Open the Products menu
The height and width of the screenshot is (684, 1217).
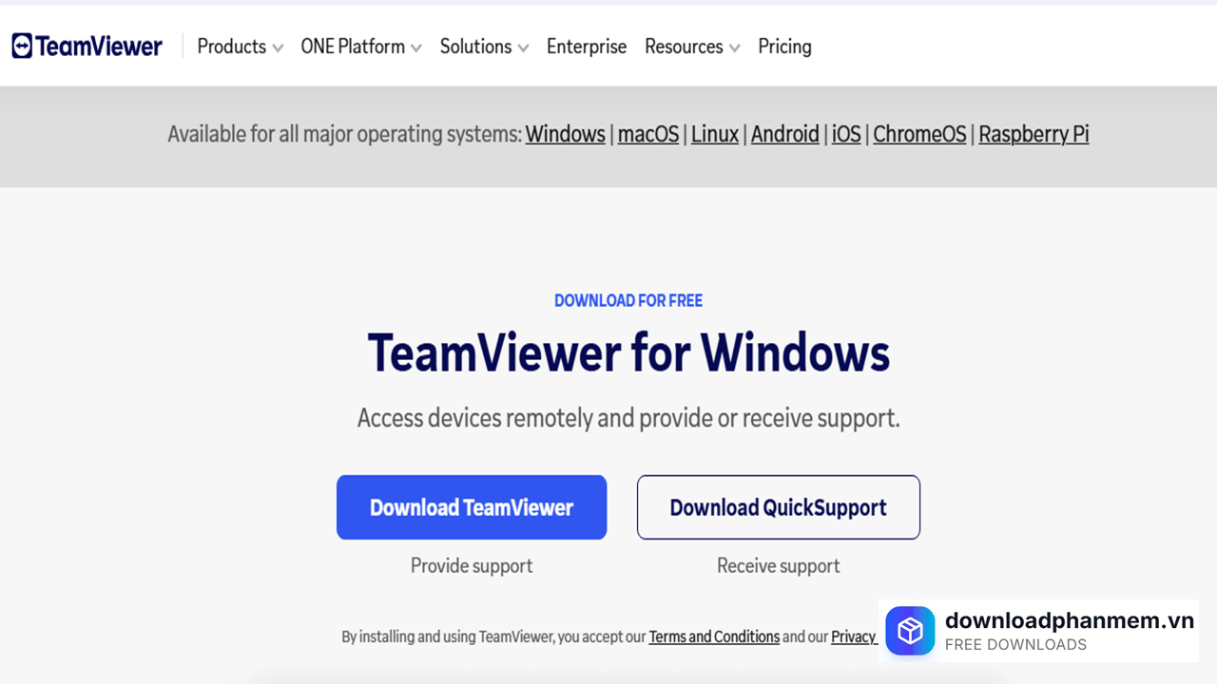click(x=231, y=47)
